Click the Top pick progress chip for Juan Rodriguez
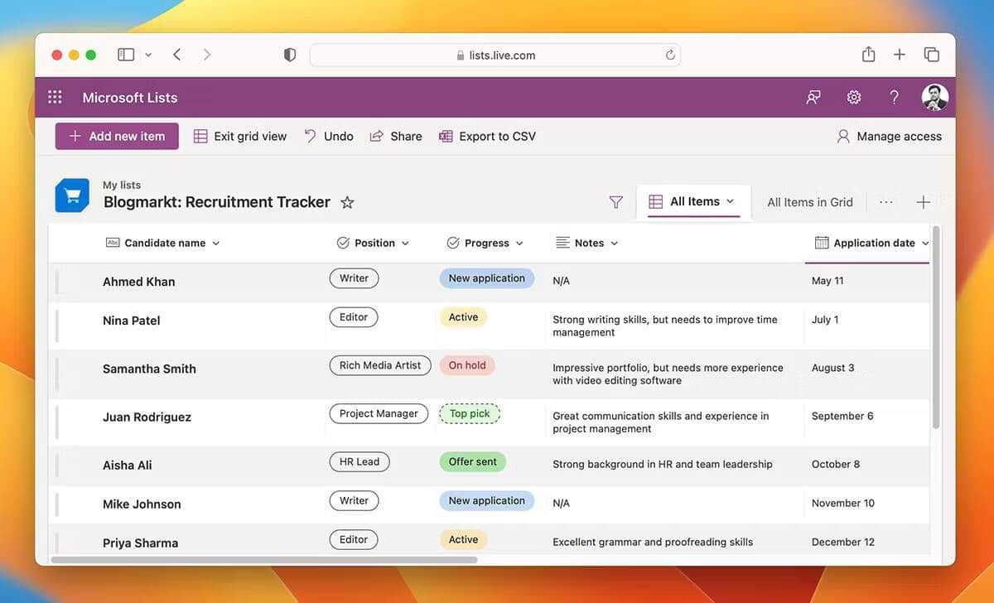 click(x=470, y=413)
